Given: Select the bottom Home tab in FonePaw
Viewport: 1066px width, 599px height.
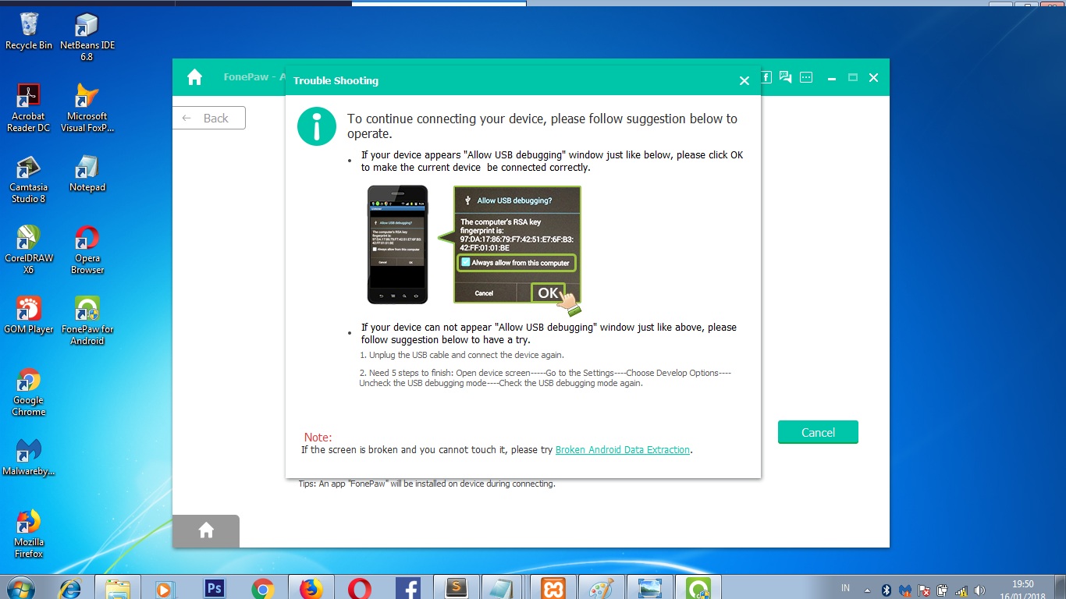Looking at the screenshot, I should (x=206, y=530).
